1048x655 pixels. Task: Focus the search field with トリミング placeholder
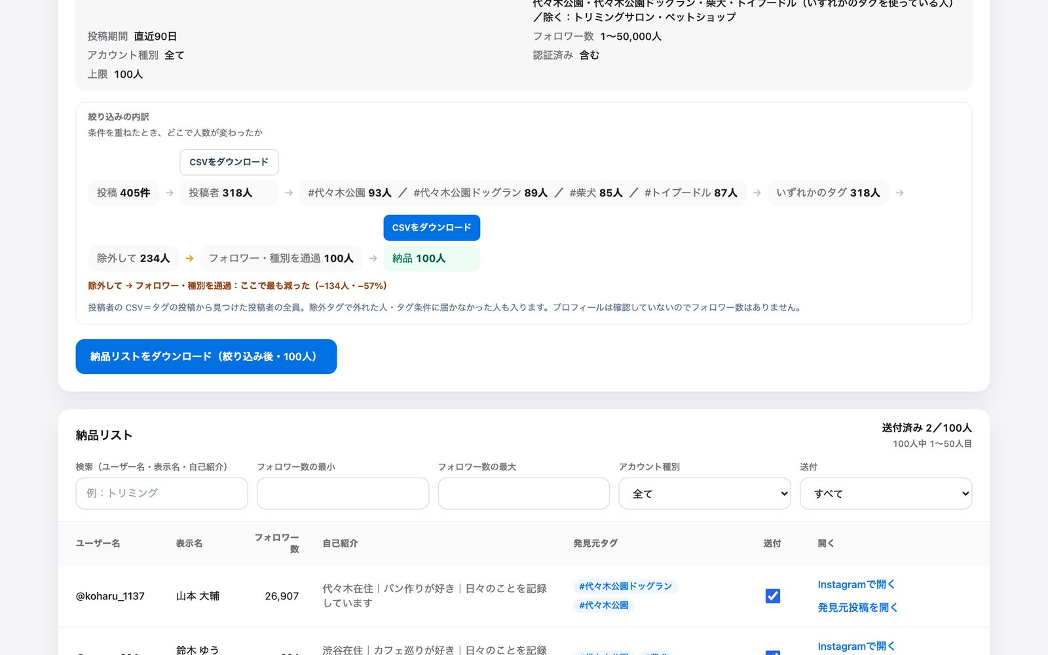click(x=162, y=493)
